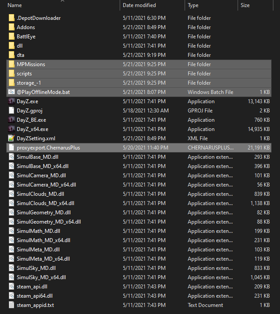
Task: Select the file name SimulMeta_MD.dll
Action: click(x=38, y=250)
